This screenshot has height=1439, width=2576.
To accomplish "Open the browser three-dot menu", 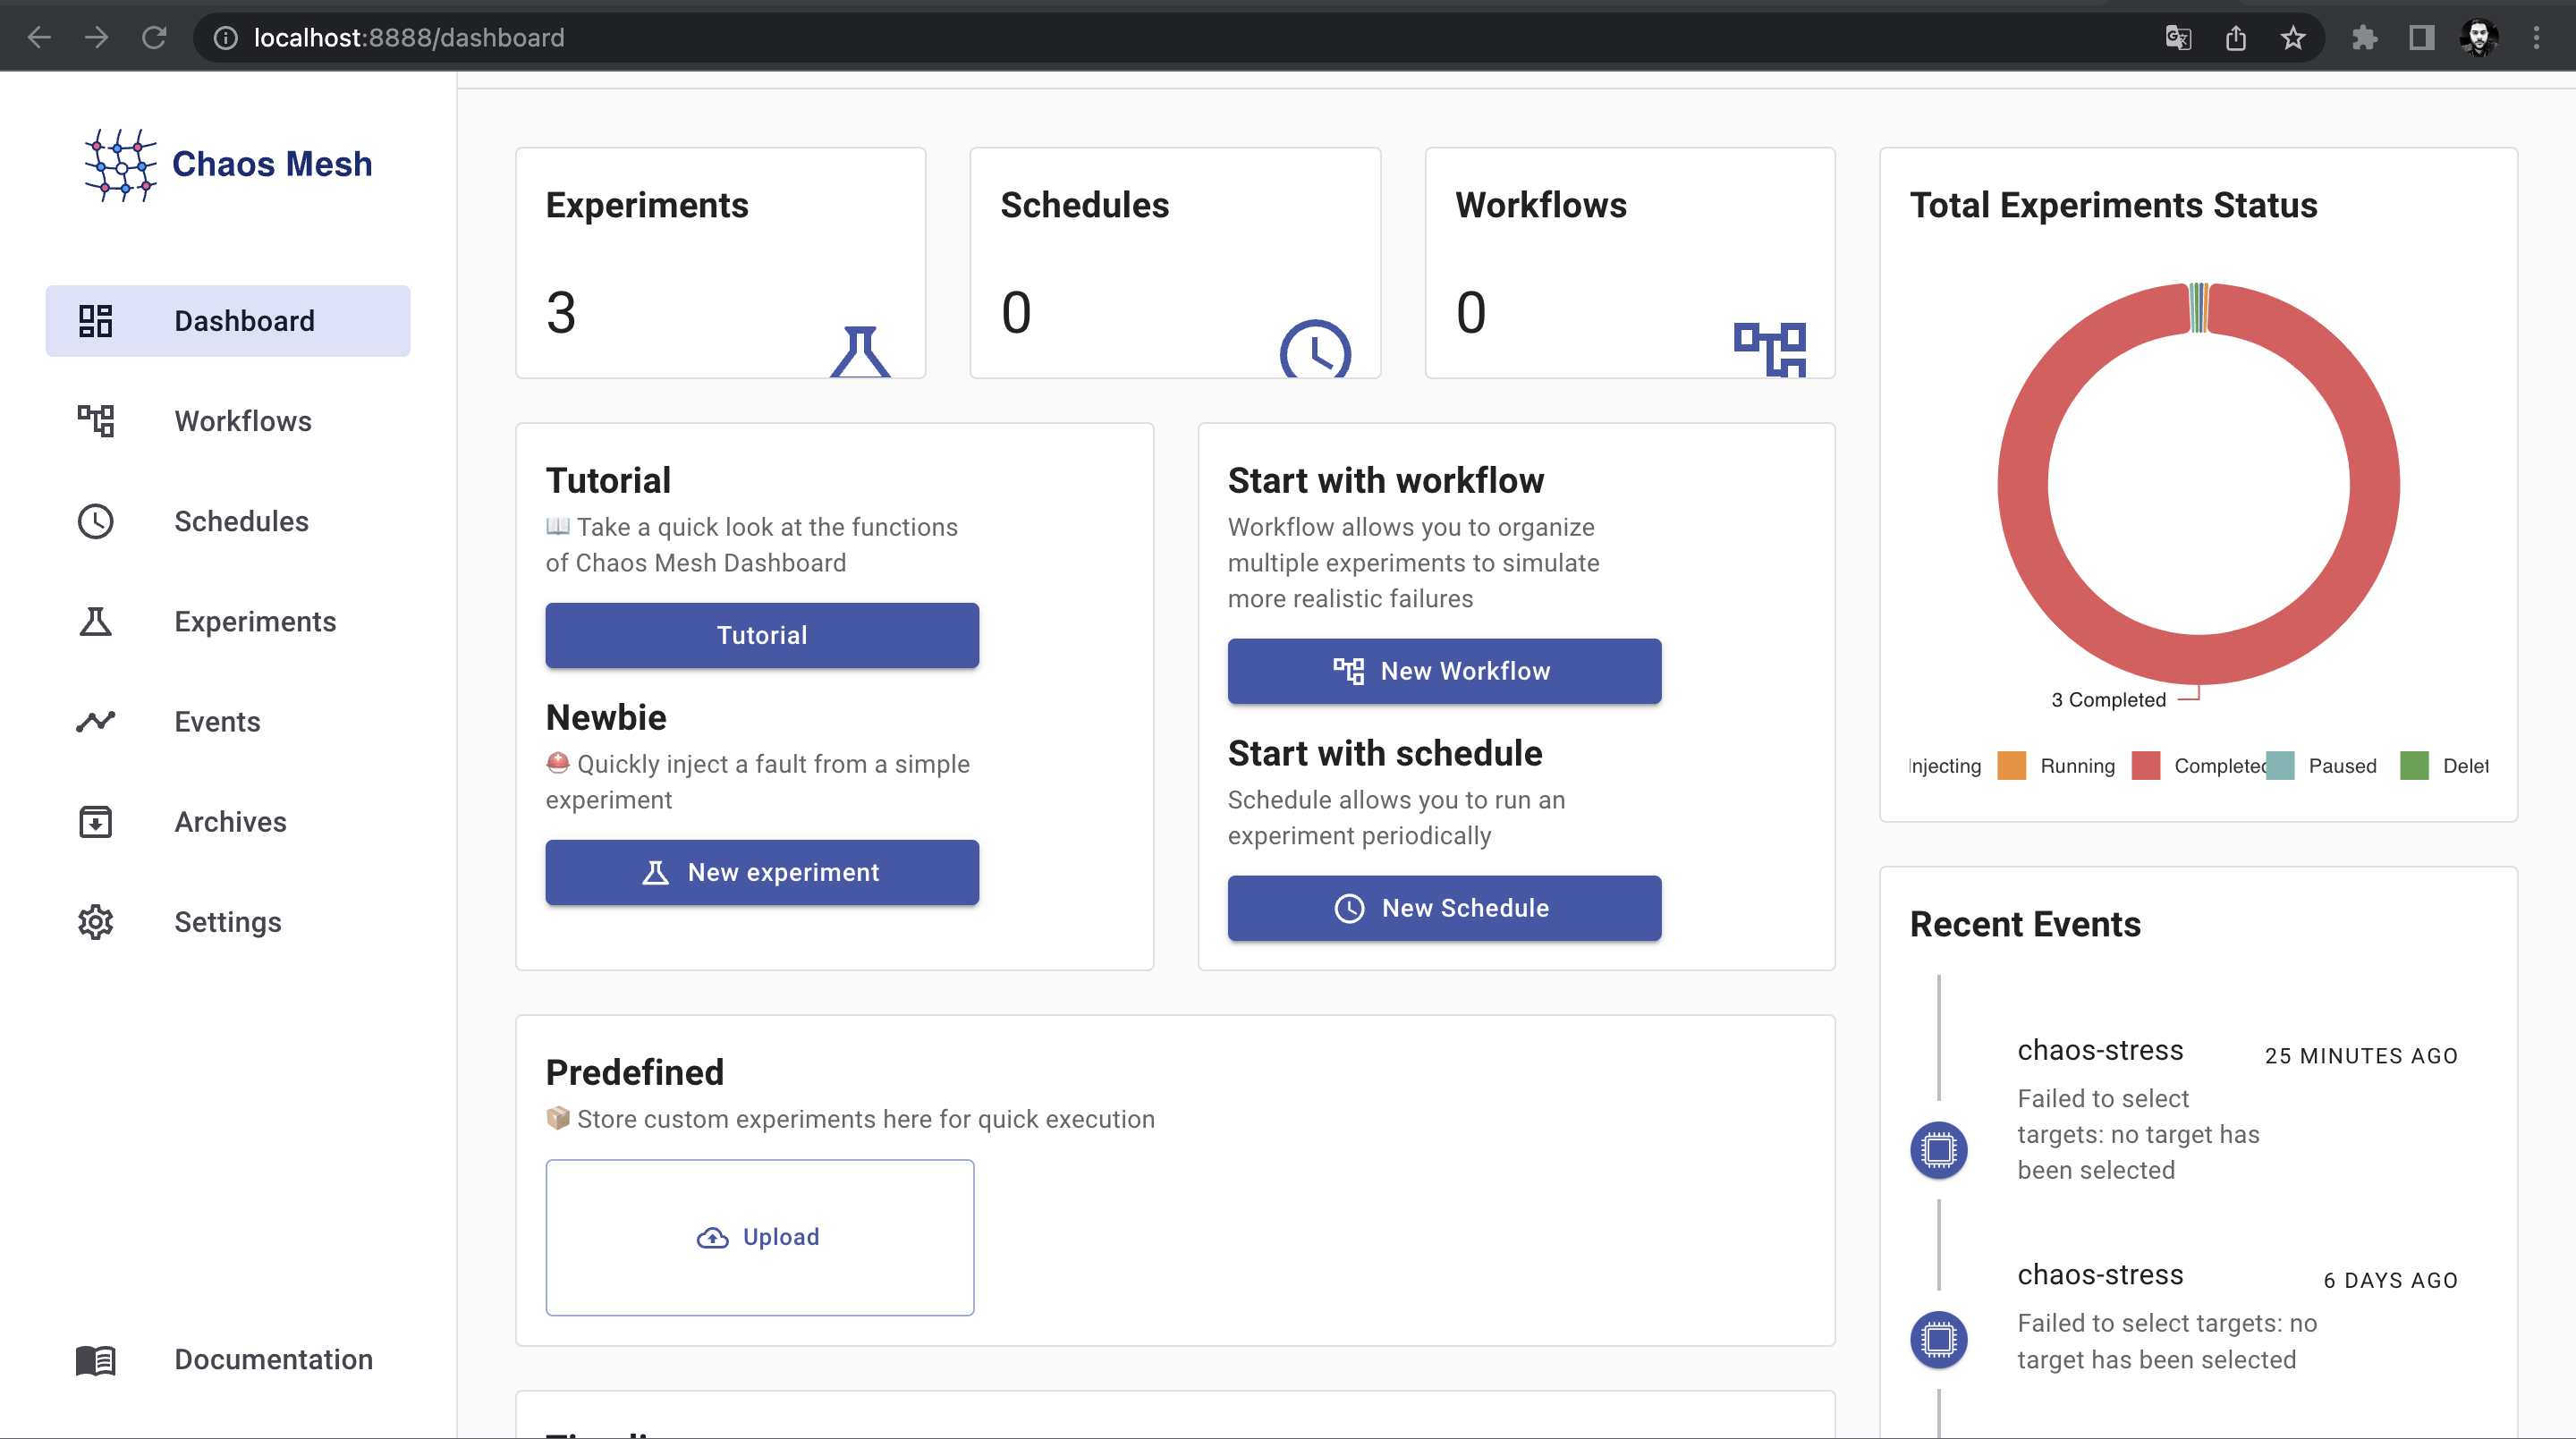I will click(x=2536, y=38).
